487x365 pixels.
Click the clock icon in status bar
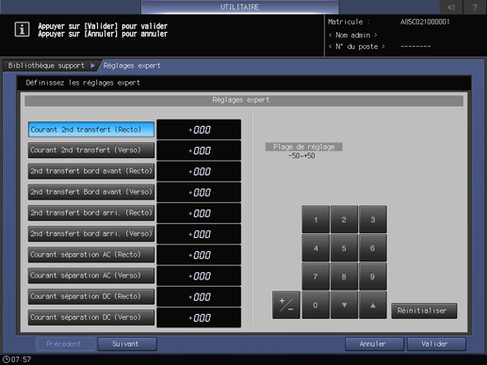(x=7, y=359)
